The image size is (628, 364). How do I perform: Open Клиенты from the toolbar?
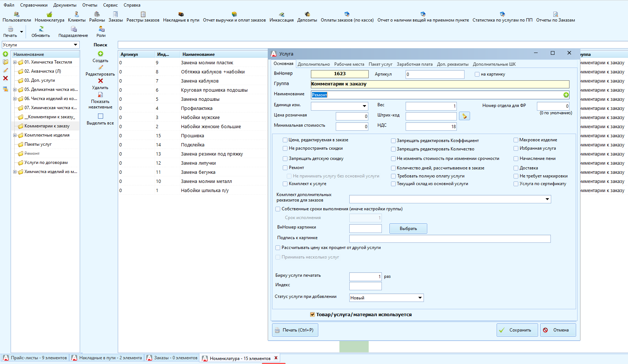(76, 15)
